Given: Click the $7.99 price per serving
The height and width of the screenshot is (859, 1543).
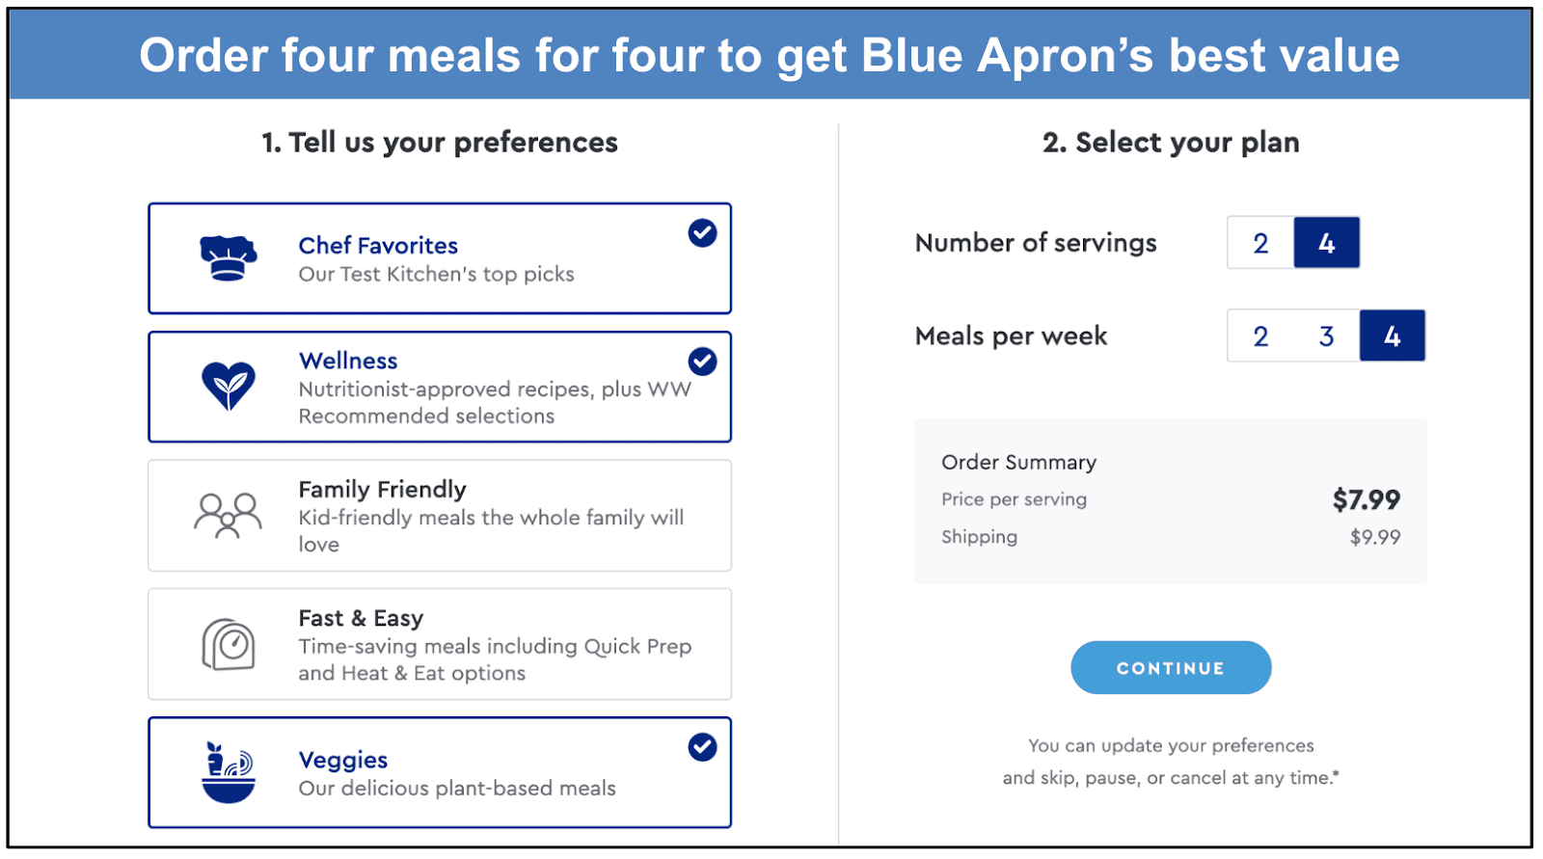Looking at the screenshot, I should click(x=1367, y=499).
